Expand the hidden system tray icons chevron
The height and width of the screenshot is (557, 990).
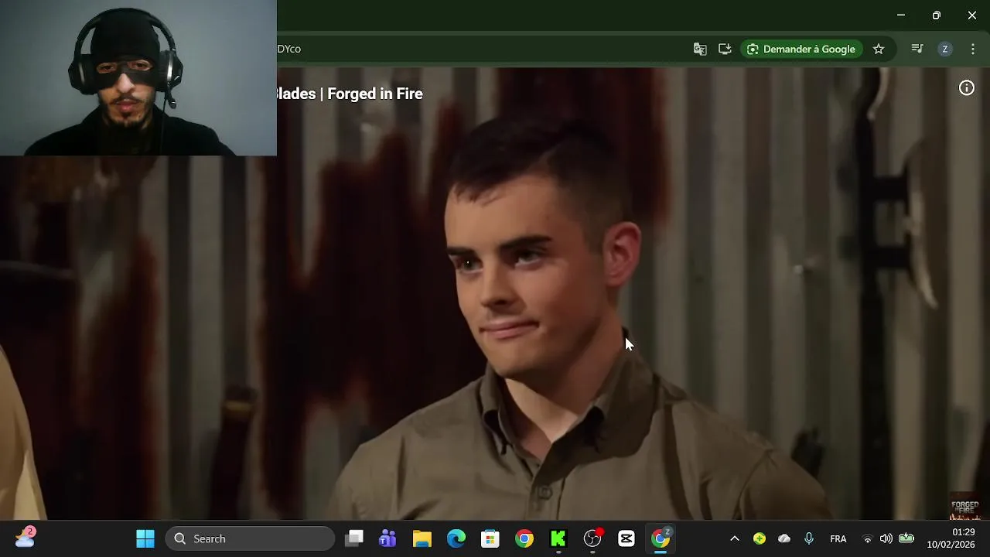tap(735, 538)
